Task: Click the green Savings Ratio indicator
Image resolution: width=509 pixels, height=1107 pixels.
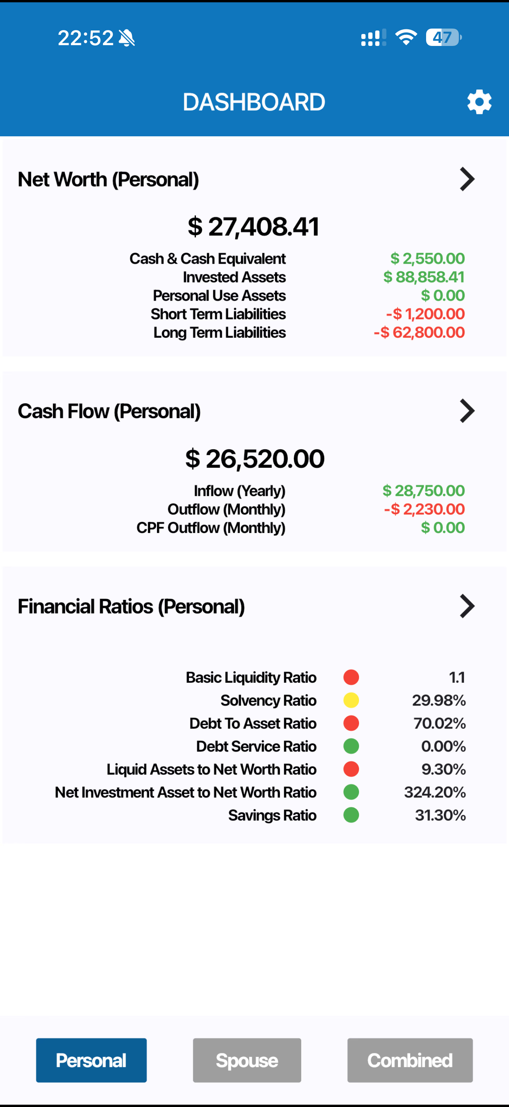Action: click(351, 815)
